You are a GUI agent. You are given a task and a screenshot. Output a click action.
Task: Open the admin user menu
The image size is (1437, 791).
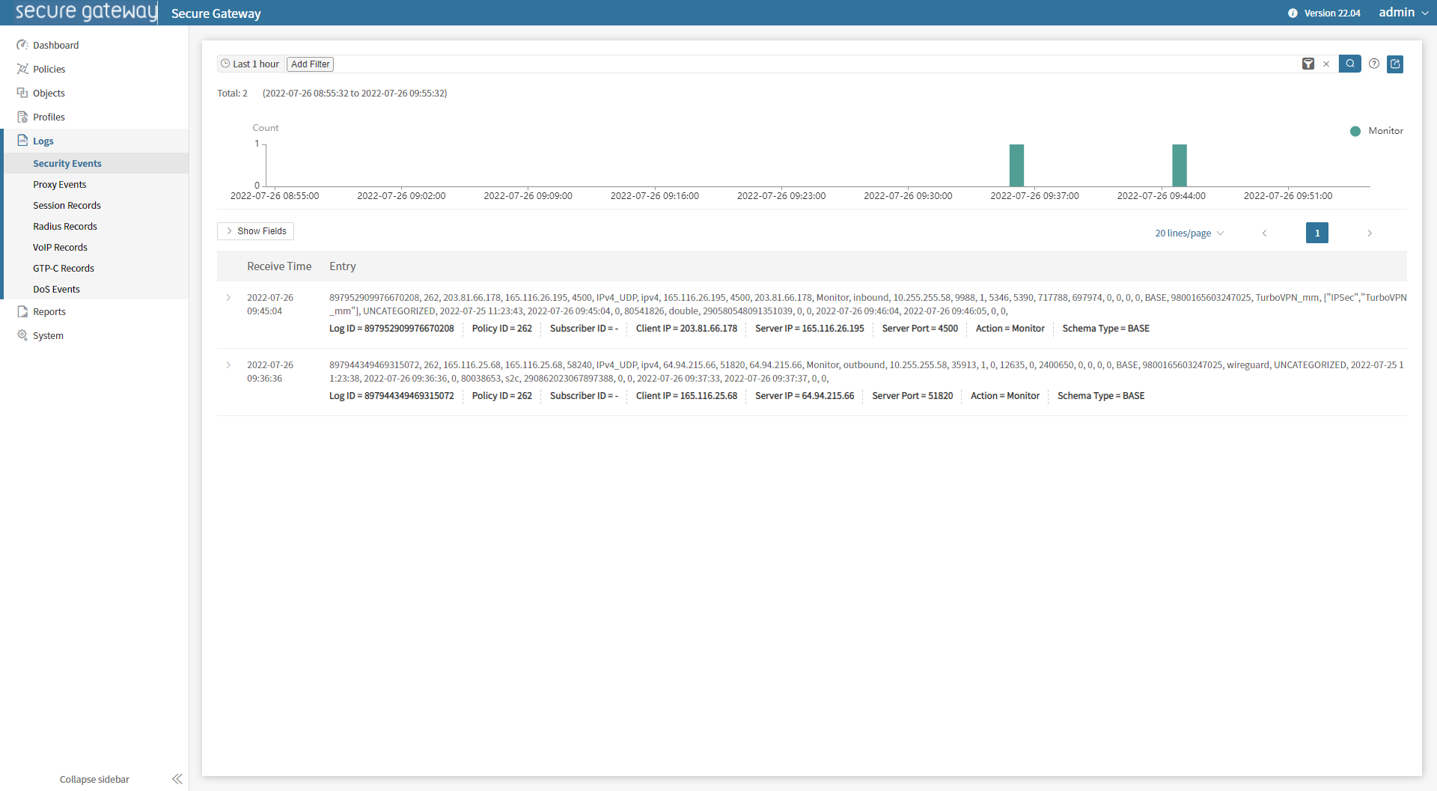tap(1403, 13)
